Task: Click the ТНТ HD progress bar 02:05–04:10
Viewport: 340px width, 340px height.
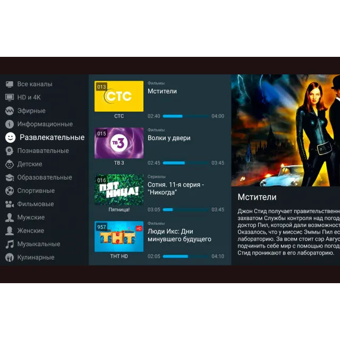Action: point(185,256)
